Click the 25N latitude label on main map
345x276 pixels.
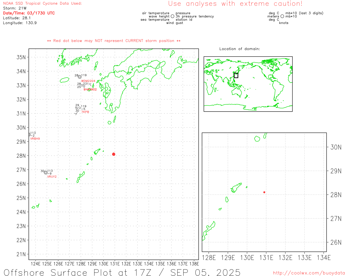pos(21,198)
